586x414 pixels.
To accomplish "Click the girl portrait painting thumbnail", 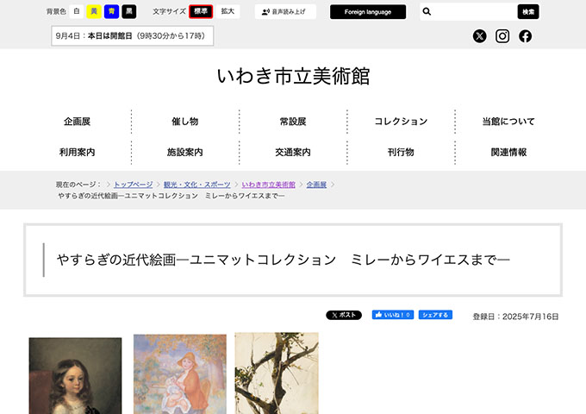I will click(x=75, y=375).
